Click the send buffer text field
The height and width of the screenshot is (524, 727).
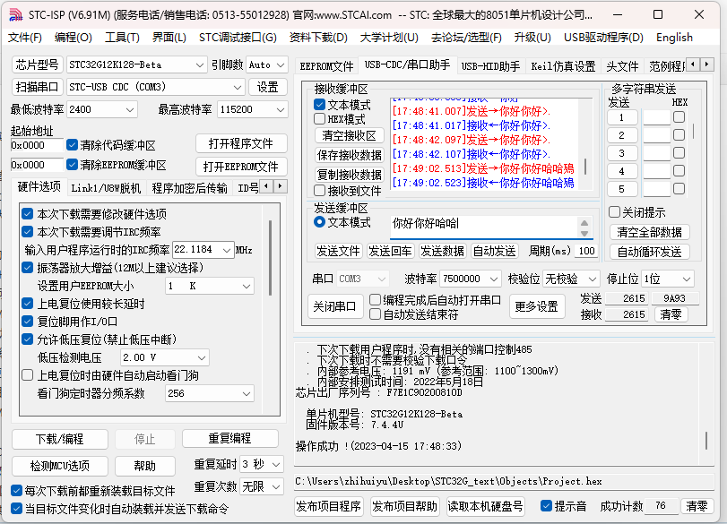point(483,228)
